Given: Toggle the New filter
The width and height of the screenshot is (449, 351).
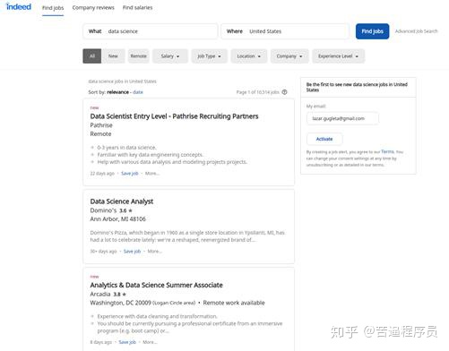Looking at the screenshot, I should coord(113,56).
